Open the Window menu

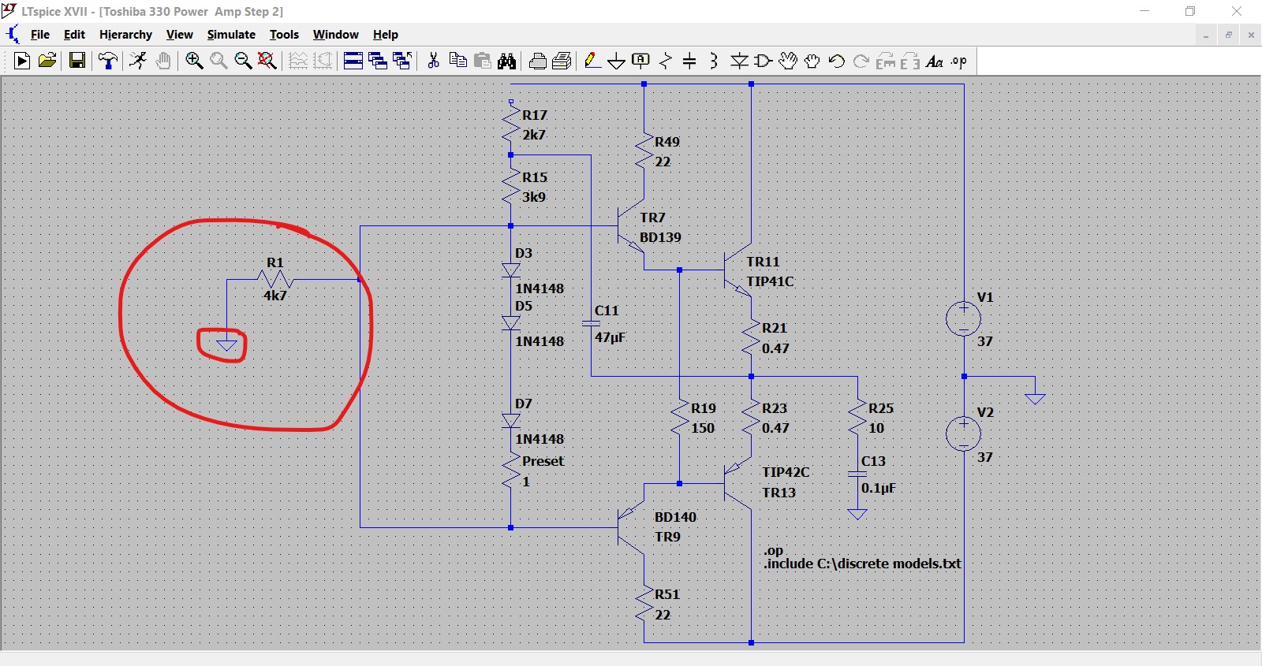[336, 35]
